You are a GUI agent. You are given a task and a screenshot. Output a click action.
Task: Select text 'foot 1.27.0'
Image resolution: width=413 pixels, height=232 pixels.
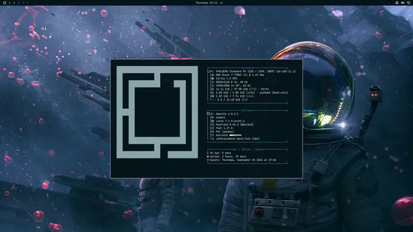[x=224, y=128]
